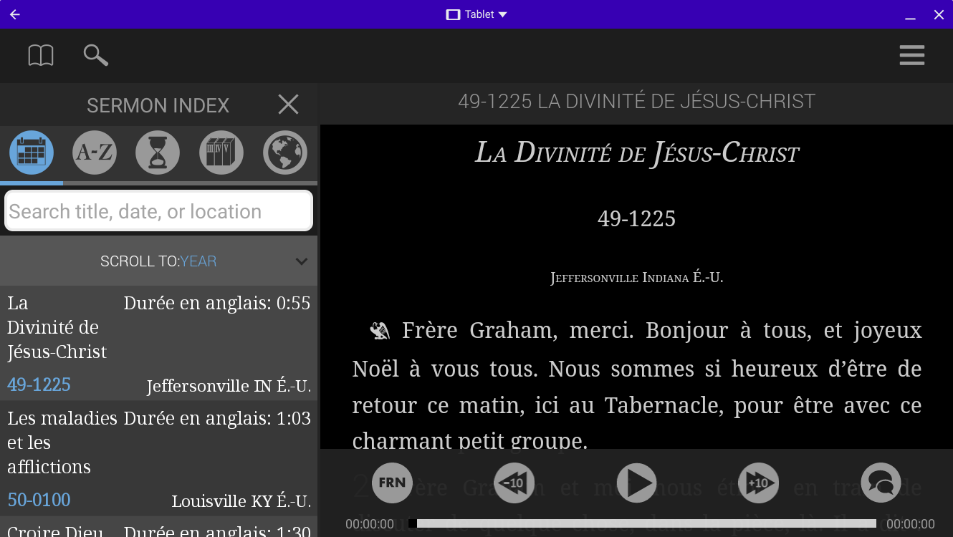Screen dimensions: 953x537
Task: Expand the Scroll To Year dropdown
Action: click(x=158, y=261)
